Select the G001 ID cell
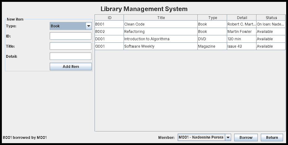Screen dimensions: 288x145 pos(109,46)
